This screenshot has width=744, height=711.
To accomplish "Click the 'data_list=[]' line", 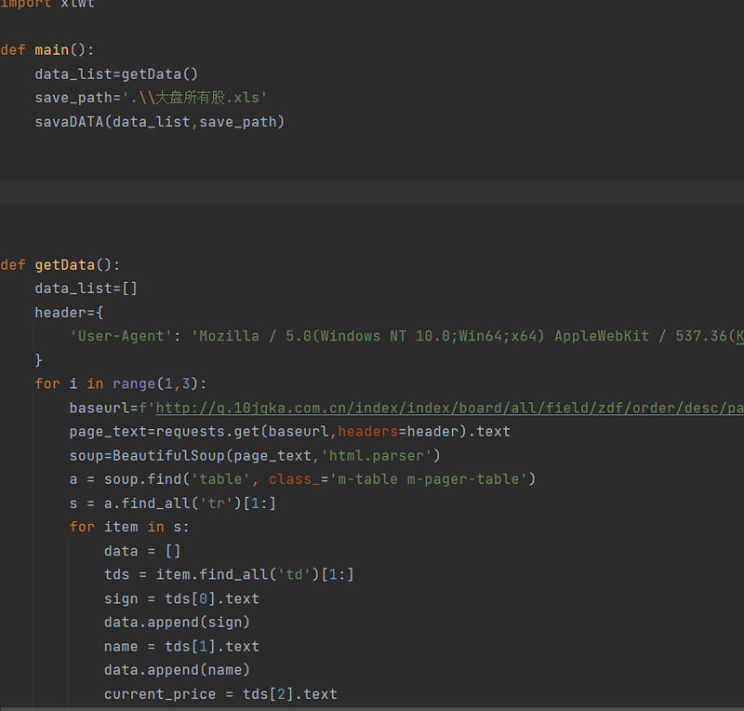I will tap(86, 288).
